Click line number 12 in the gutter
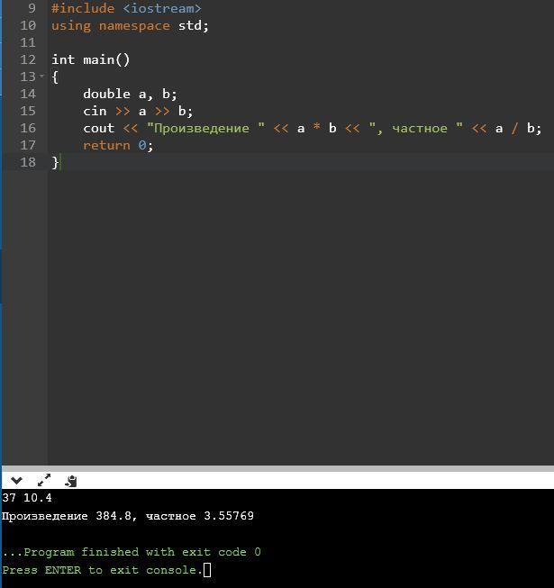The height and width of the screenshot is (588, 554). [x=28, y=59]
